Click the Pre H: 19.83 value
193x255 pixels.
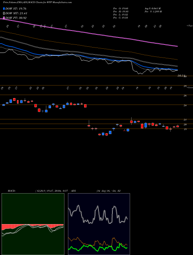point(120,12)
